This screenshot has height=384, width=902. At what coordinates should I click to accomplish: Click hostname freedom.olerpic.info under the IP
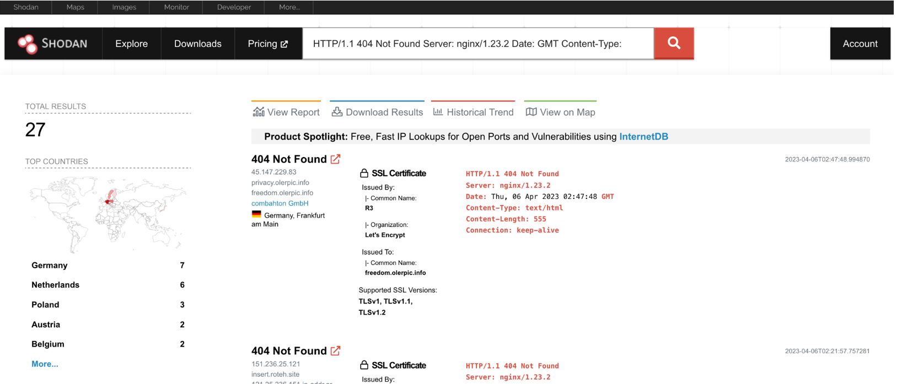pos(282,193)
